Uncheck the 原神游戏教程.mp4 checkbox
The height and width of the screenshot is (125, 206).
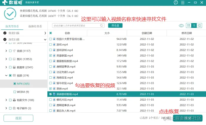point(50,94)
